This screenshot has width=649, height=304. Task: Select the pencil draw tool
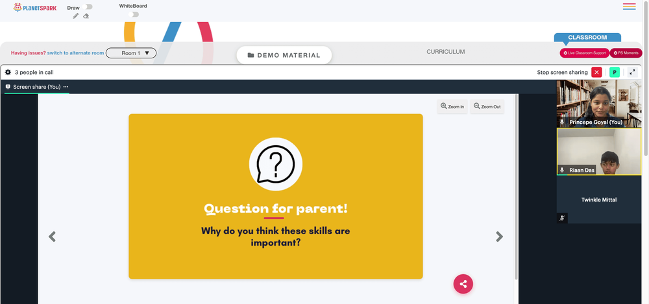tap(75, 16)
